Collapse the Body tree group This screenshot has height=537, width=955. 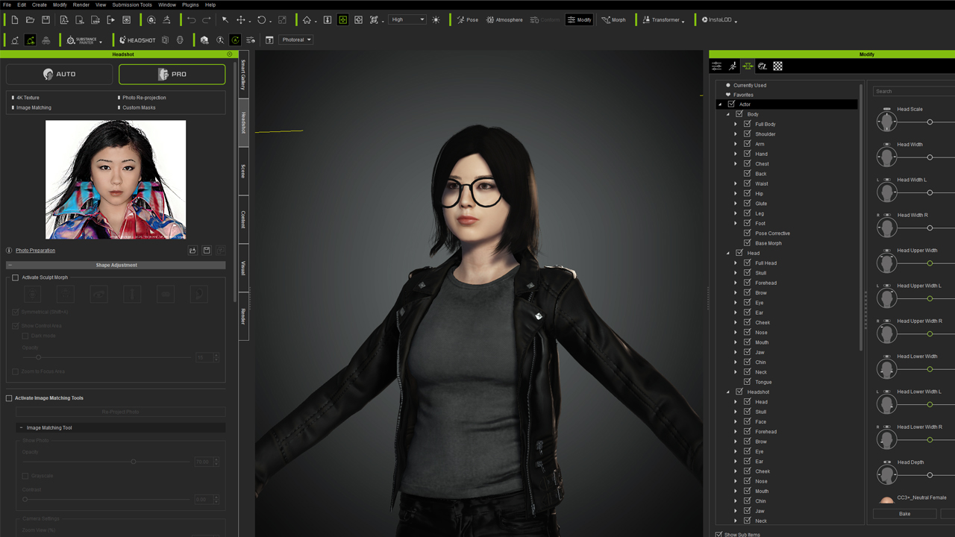(728, 114)
